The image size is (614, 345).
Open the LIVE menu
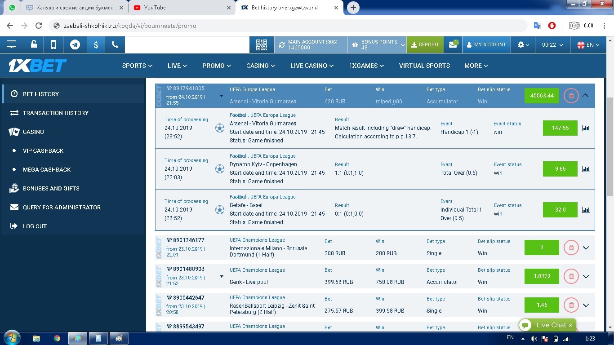click(x=177, y=66)
